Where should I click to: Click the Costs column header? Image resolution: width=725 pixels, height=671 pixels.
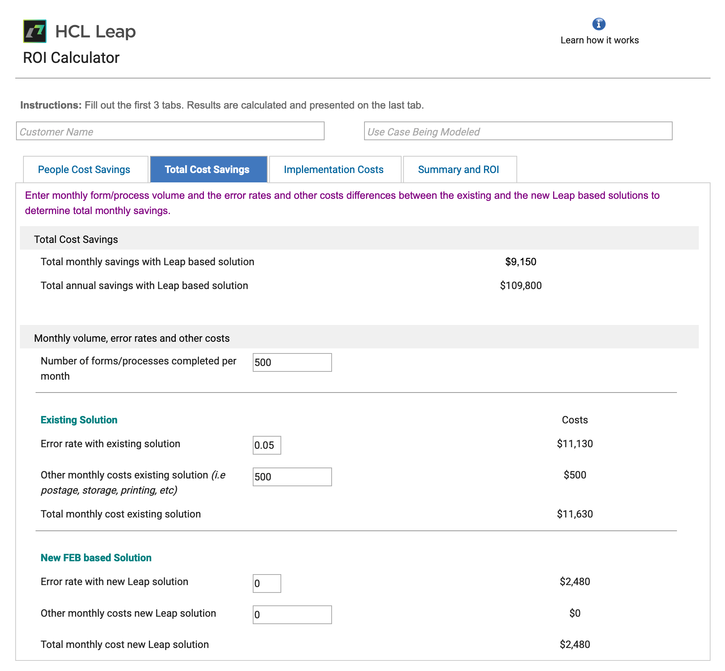pyautogui.click(x=575, y=420)
